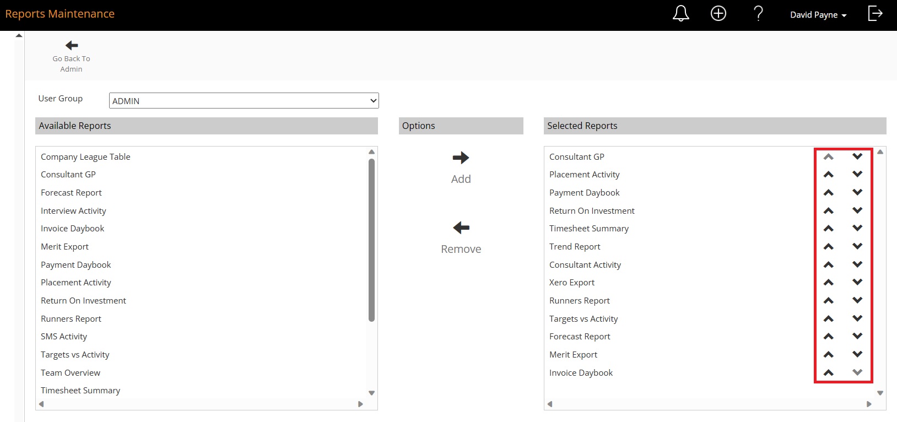
Task: Select Interview Activity in Available Reports
Action: click(x=73, y=211)
